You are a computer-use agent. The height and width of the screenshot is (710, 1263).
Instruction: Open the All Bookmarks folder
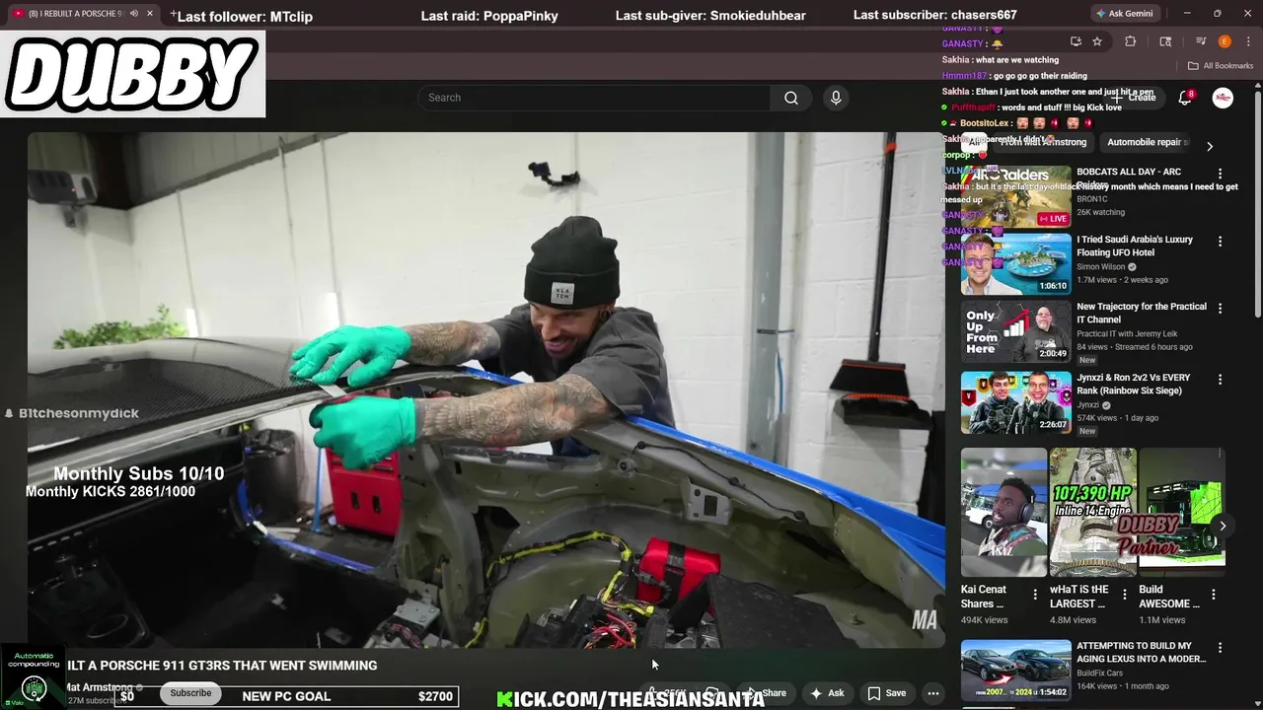point(1221,66)
